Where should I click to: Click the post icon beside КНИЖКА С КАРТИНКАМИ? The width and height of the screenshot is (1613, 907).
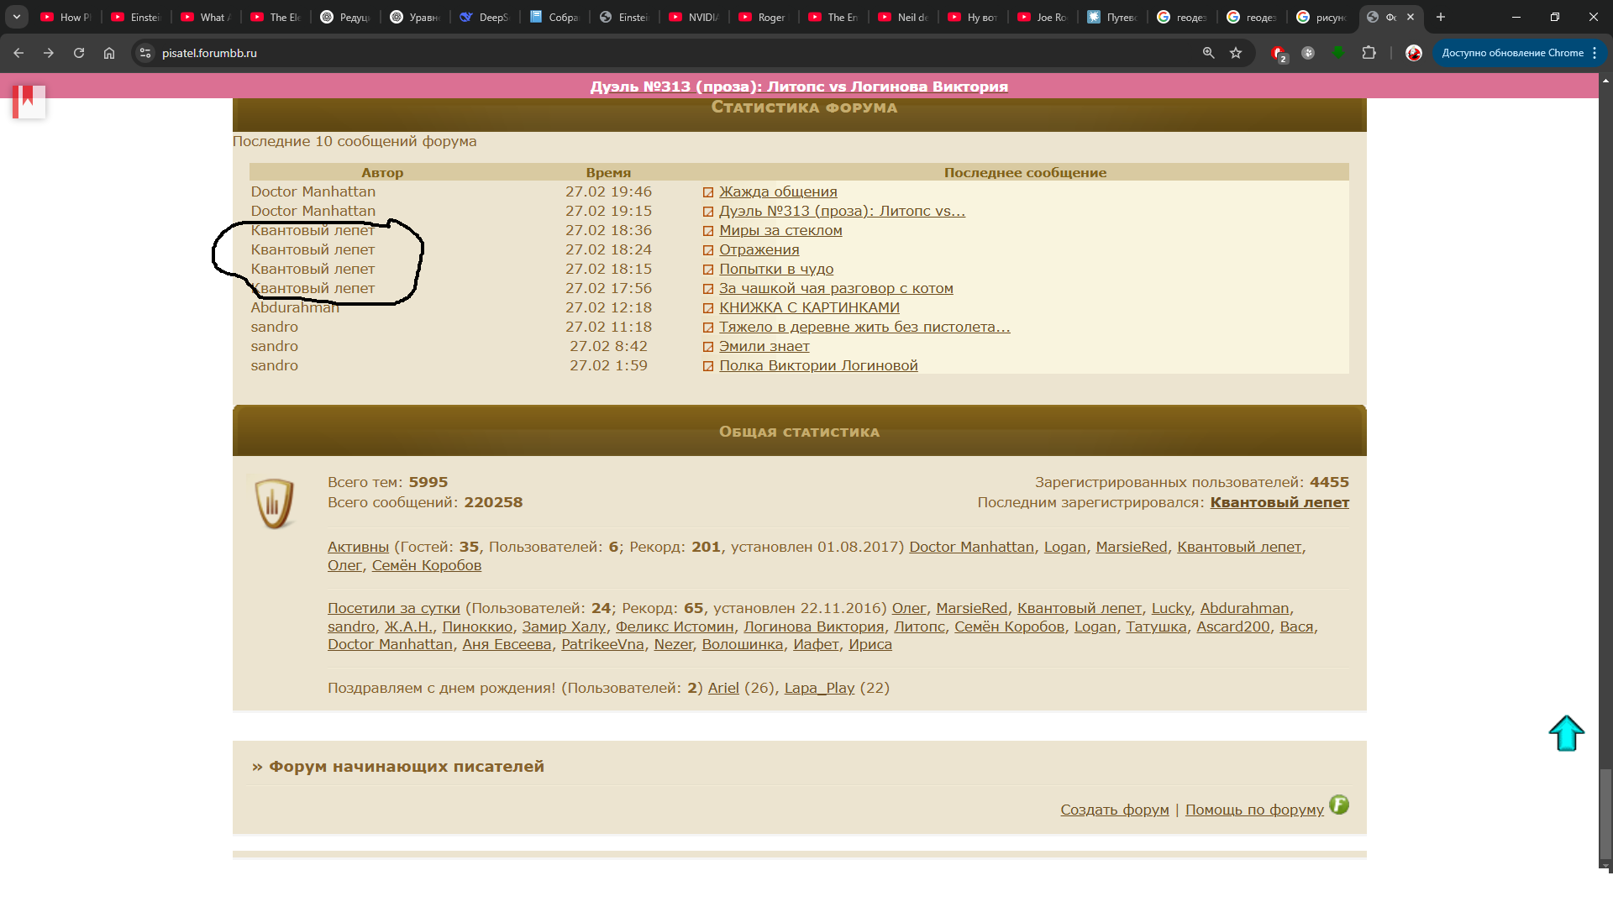coord(708,308)
